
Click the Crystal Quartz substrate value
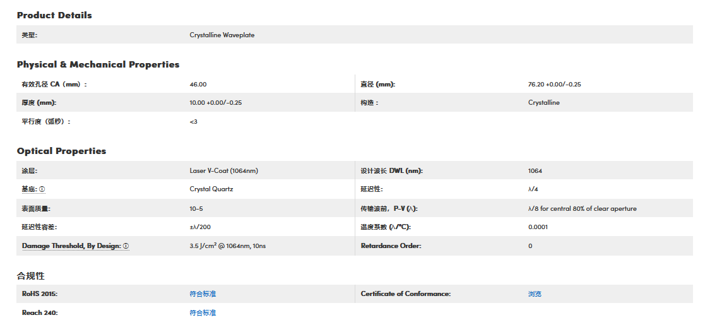pyautogui.click(x=211, y=189)
